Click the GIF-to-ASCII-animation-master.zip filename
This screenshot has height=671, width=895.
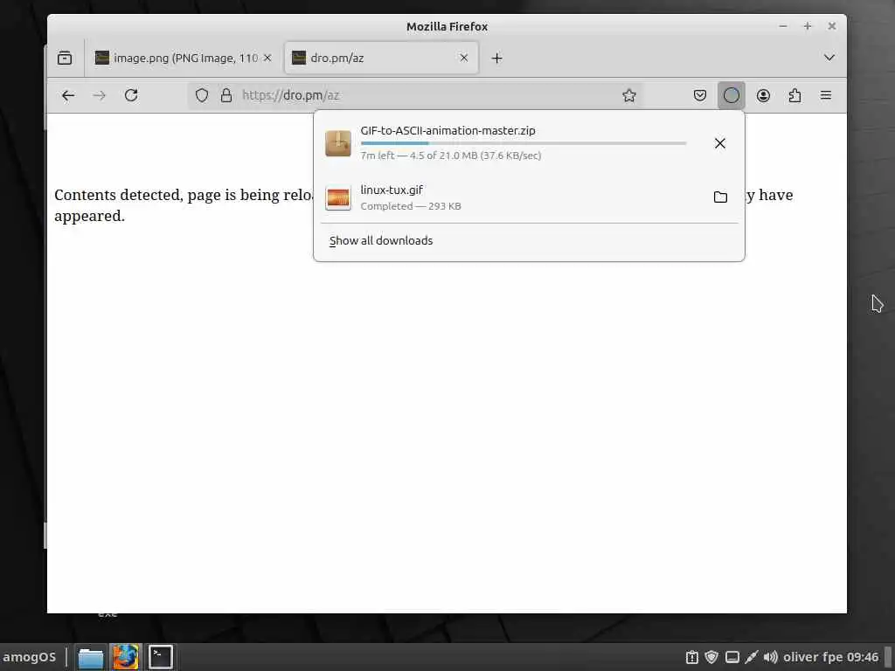(448, 131)
